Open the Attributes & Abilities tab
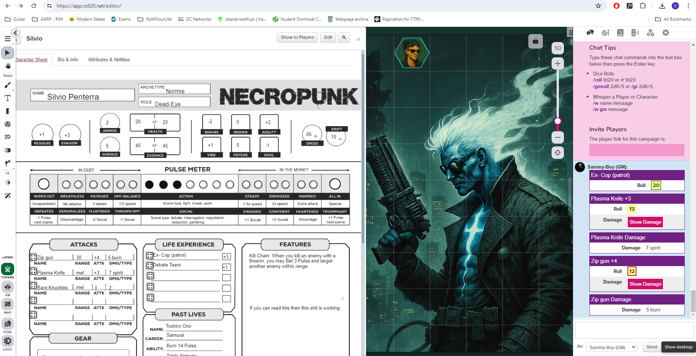 [x=109, y=59]
